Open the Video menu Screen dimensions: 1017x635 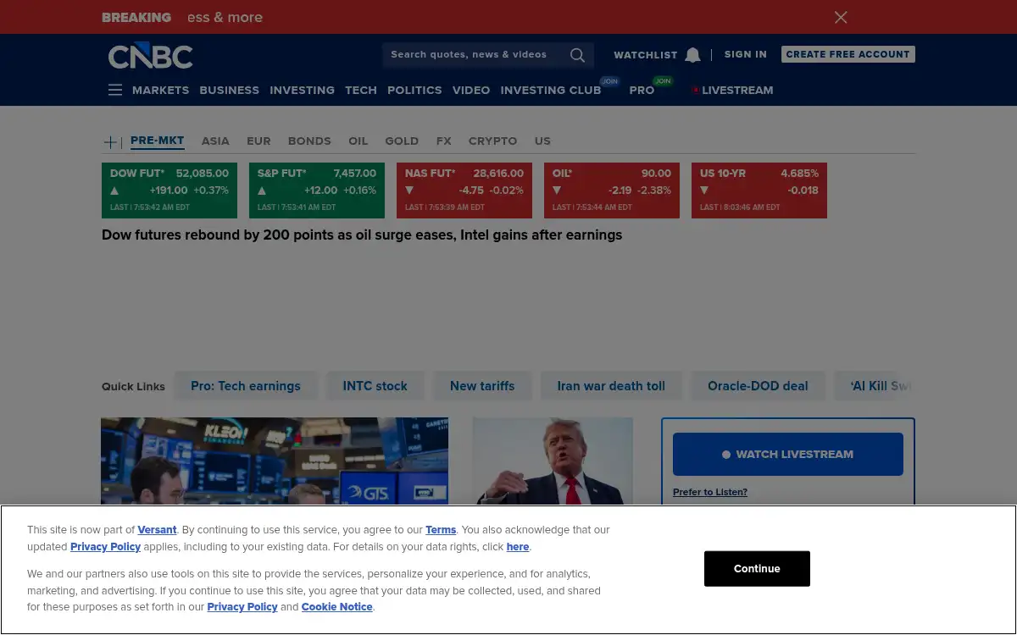471,90
